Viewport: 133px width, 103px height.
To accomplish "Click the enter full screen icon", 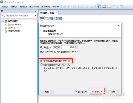I will coord(109,7).
